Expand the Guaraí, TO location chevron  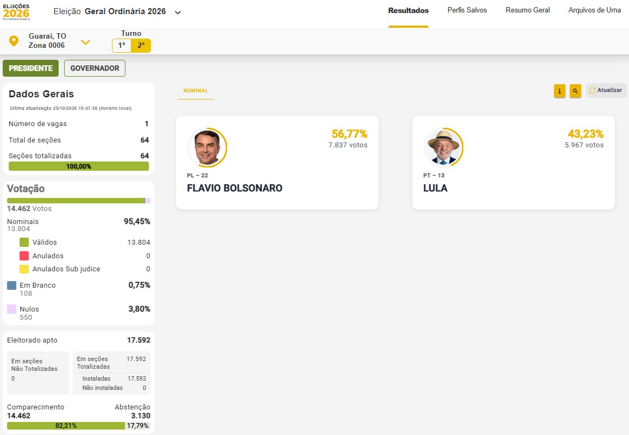(x=85, y=42)
